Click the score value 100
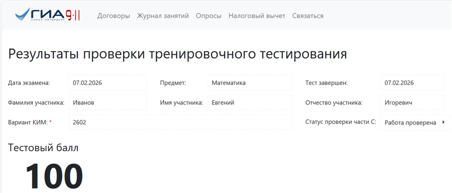The image size is (452, 193). pyautogui.click(x=54, y=176)
